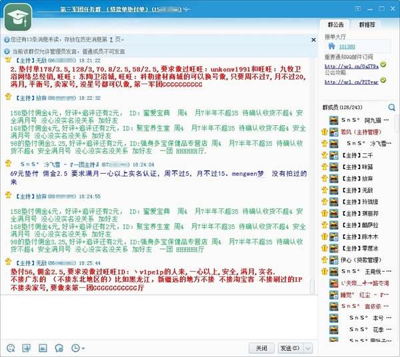
Task: Switch to the 群推荐 tab
Action: click(x=367, y=24)
